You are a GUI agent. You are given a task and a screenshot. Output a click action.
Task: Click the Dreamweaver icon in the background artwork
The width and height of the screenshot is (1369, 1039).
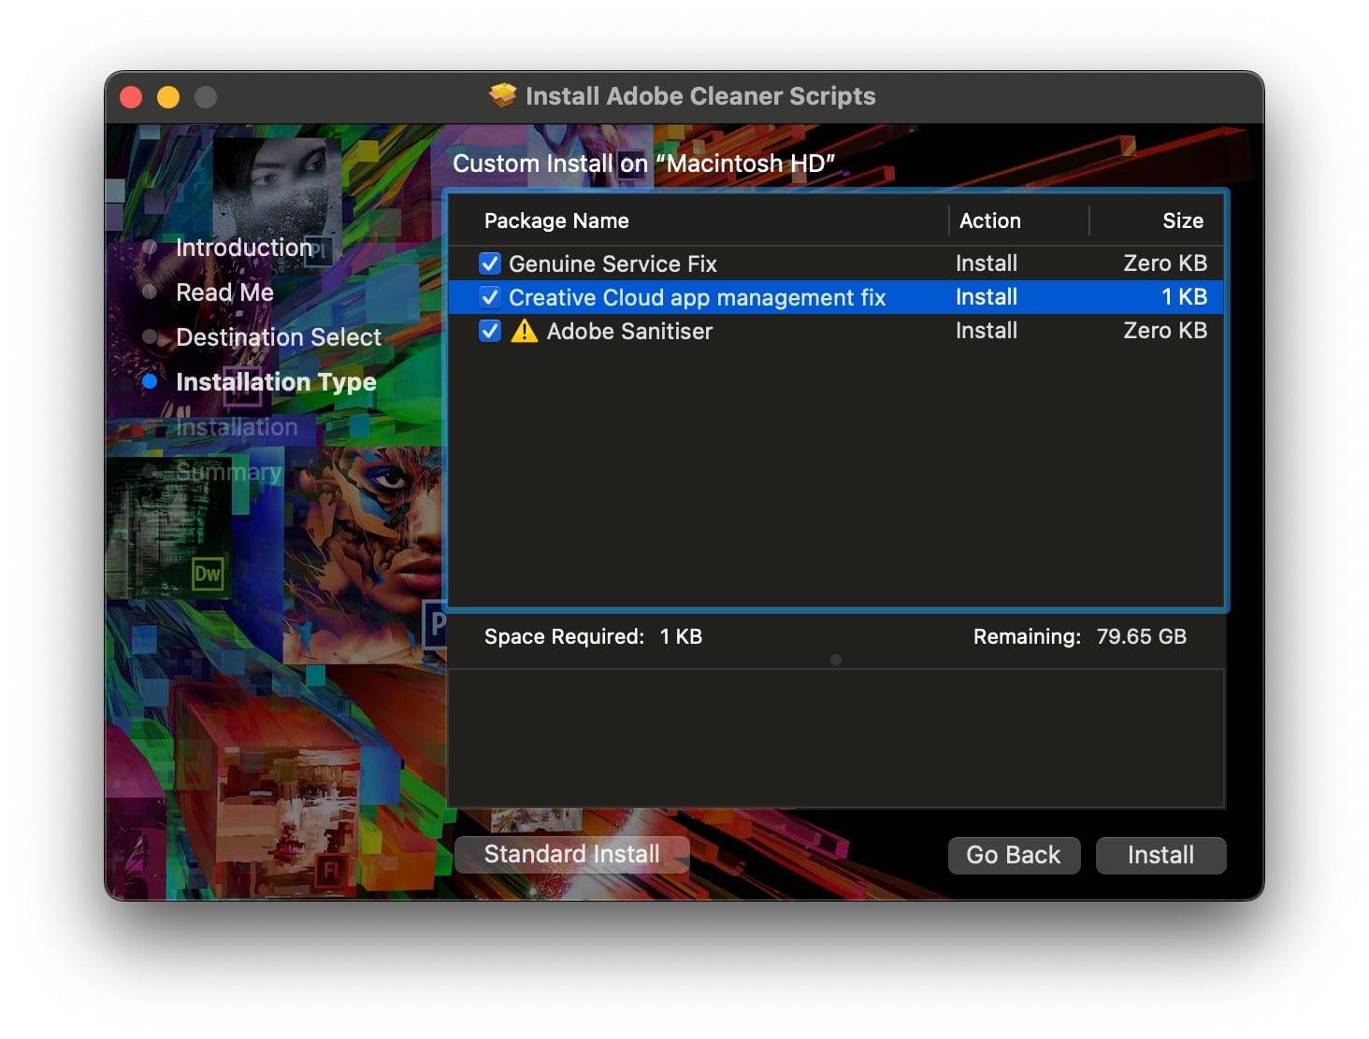[x=207, y=576]
